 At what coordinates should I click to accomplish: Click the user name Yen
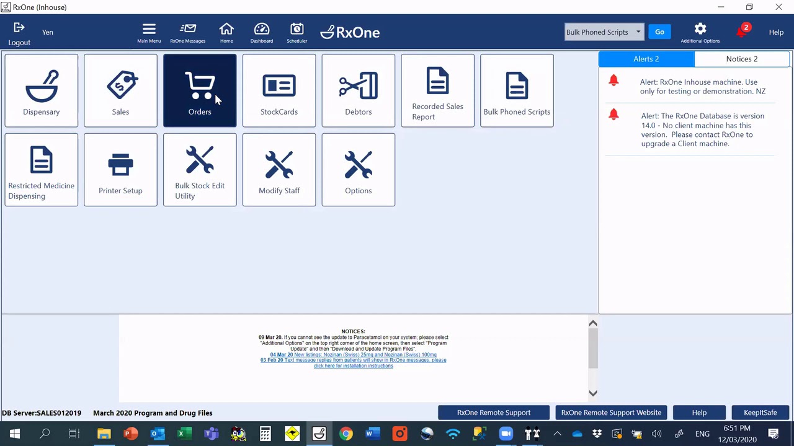click(x=48, y=32)
